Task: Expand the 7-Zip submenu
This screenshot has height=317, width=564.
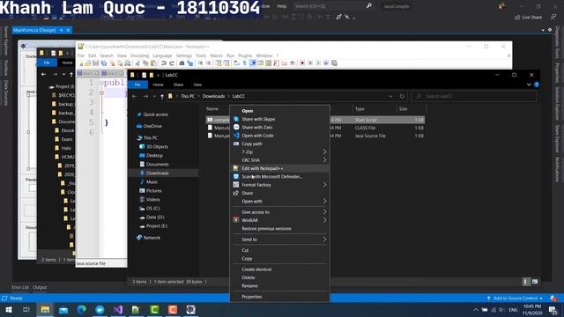Action: click(324, 152)
